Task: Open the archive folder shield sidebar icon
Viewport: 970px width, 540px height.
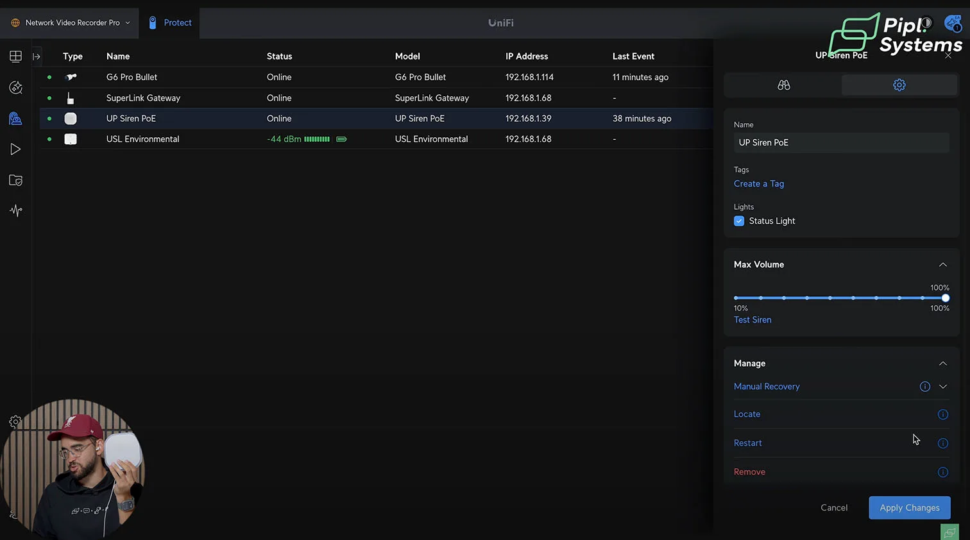Action: click(x=15, y=180)
